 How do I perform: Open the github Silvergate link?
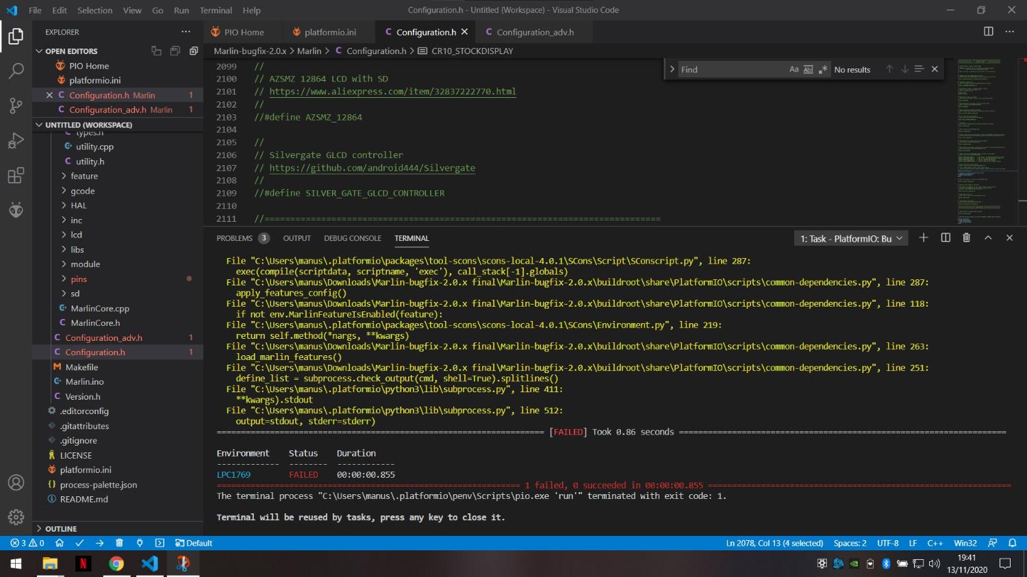point(372,168)
